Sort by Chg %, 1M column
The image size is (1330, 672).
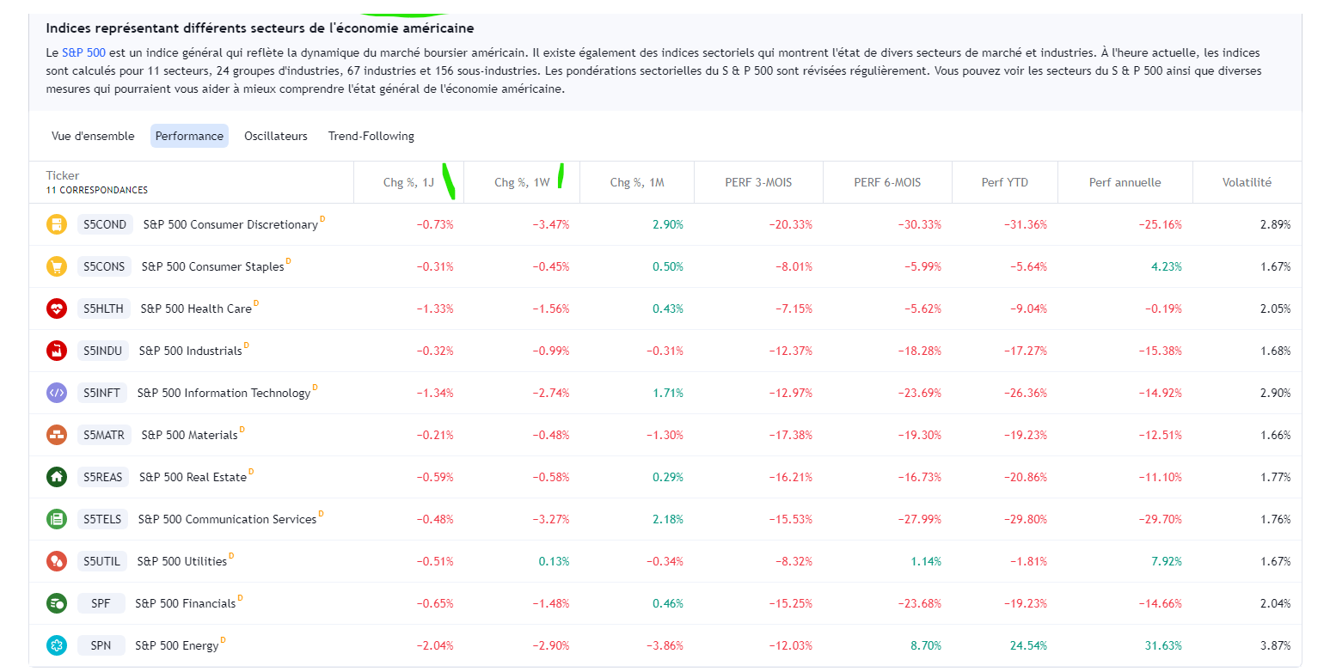click(x=637, y=182)
